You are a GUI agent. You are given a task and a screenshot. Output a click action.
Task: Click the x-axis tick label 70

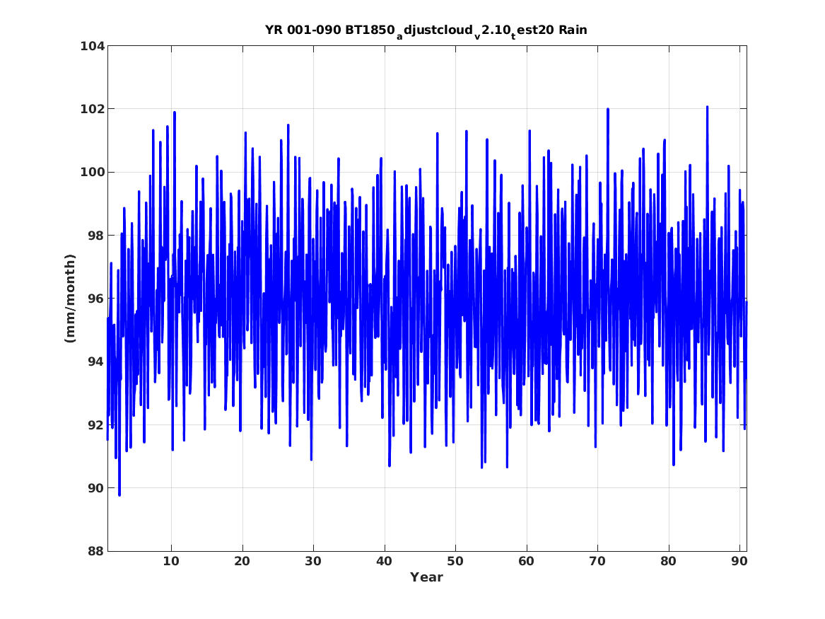(597, 562)
